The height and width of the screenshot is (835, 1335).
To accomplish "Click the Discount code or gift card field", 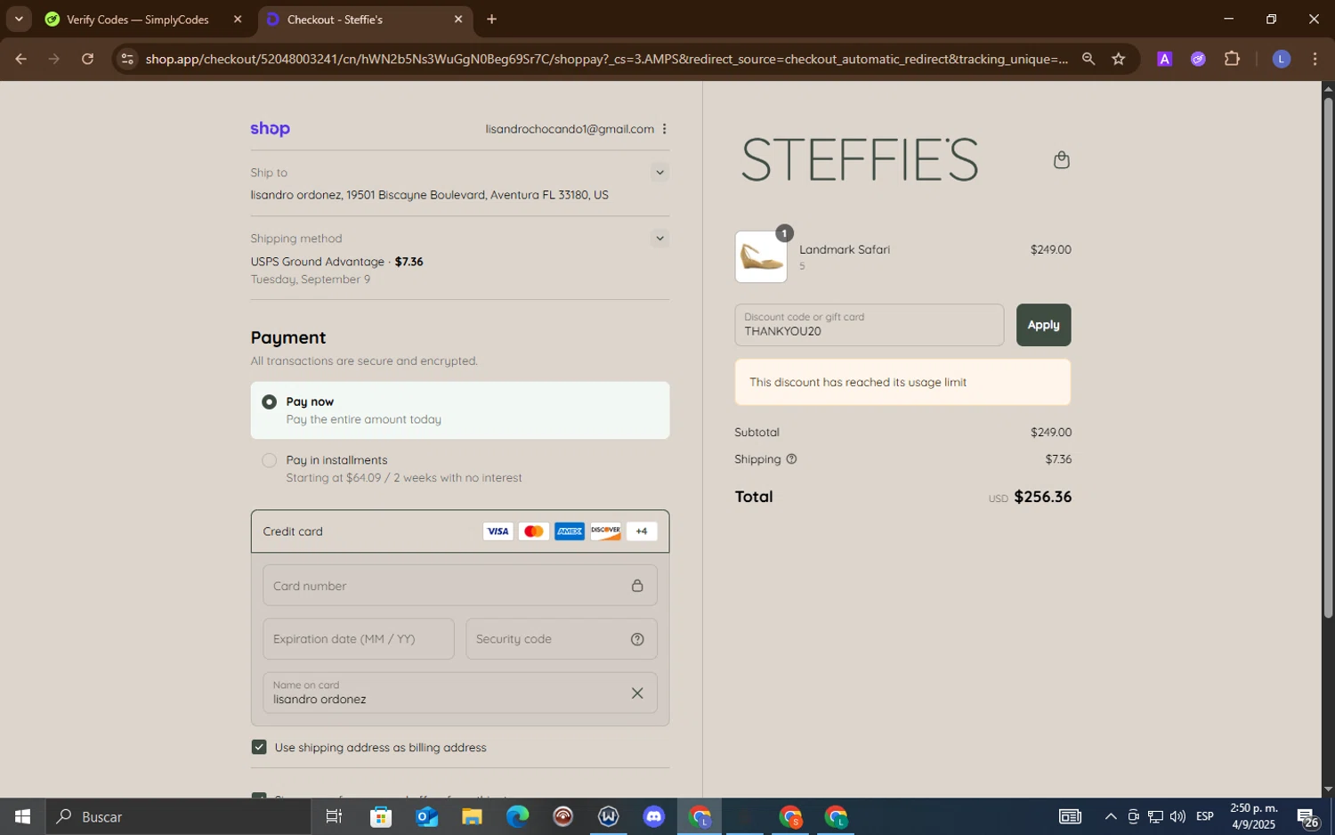I will pyautogui.click(x=869, y=325).
